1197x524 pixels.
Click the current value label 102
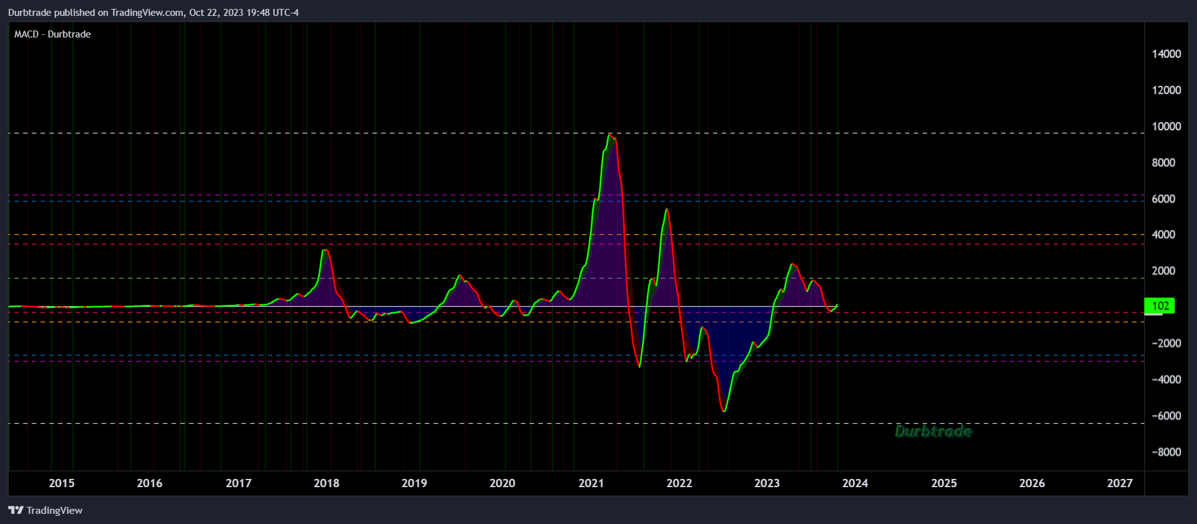[1160, 306]
